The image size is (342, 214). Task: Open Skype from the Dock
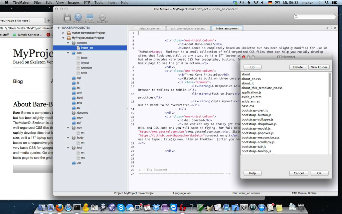pos(121,207)
